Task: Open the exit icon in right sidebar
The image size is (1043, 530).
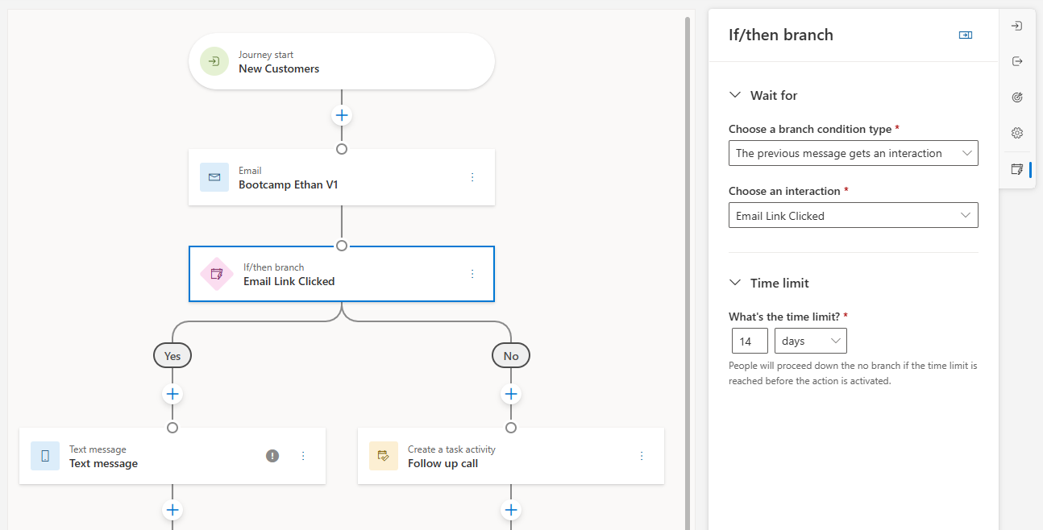Action: point(1017,62)
